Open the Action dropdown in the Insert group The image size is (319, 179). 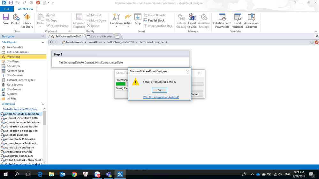[x=128, y=21]
